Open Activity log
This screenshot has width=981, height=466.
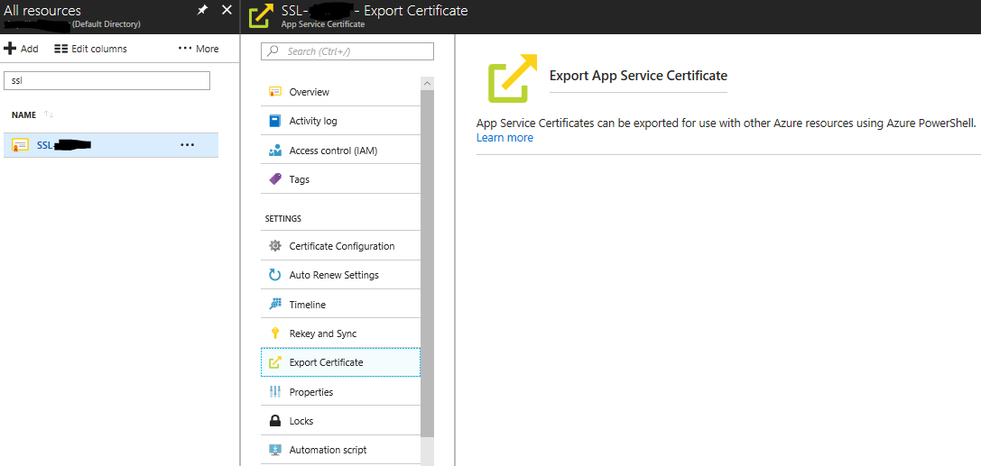coord(340,121)
